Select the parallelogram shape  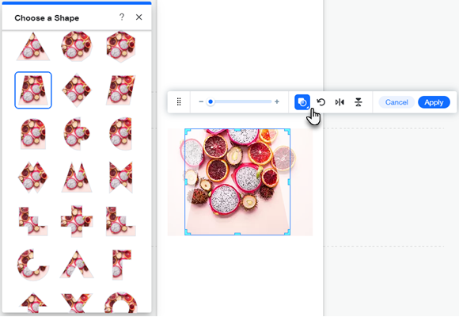tap(121, 90)
